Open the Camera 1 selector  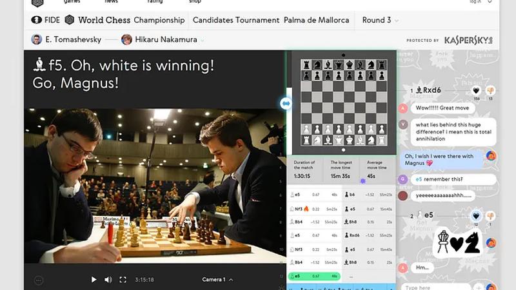pos(217,280)
